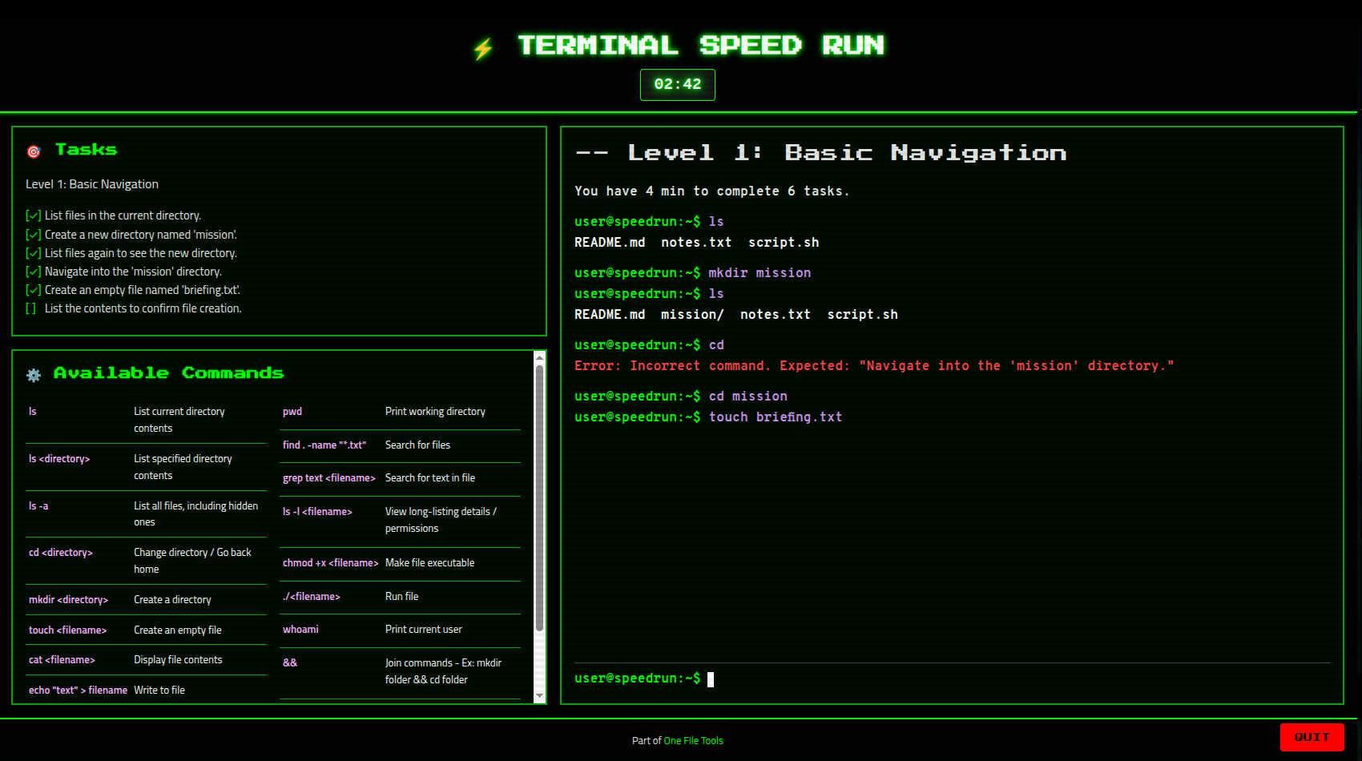Click the Available Commands heading
This screenshot has width=1362, height=761.
click(168, 373)
